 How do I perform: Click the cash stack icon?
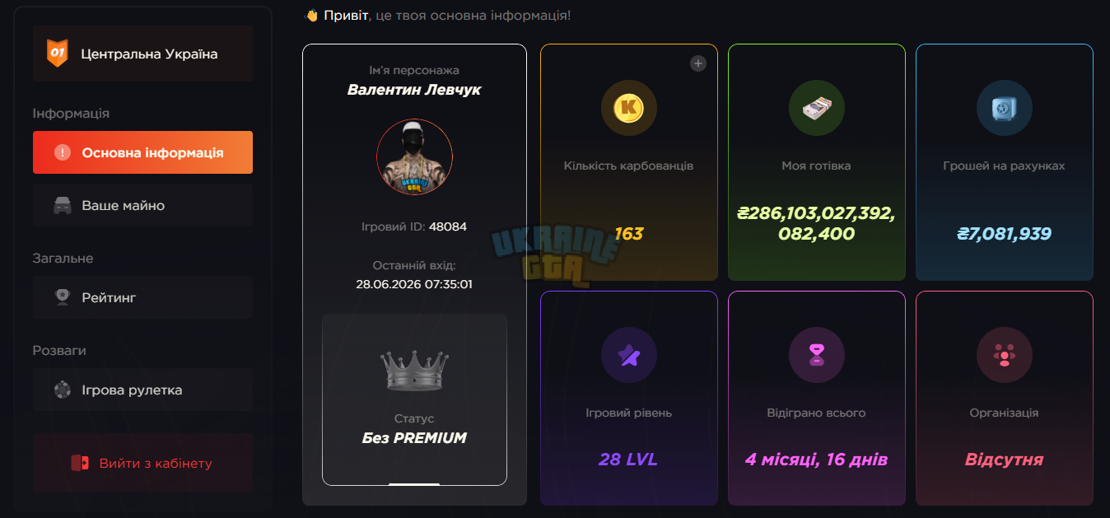click(817, 107)
